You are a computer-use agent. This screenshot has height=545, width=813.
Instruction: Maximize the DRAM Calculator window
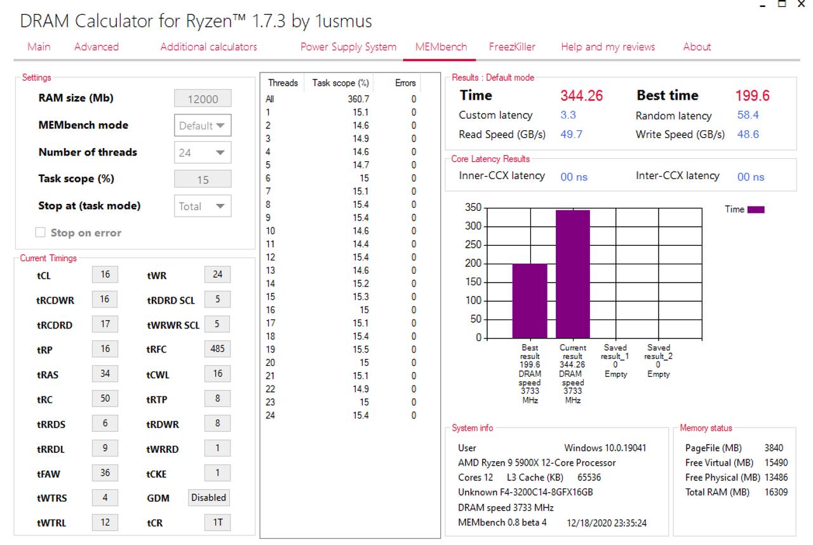coord(783,4)
